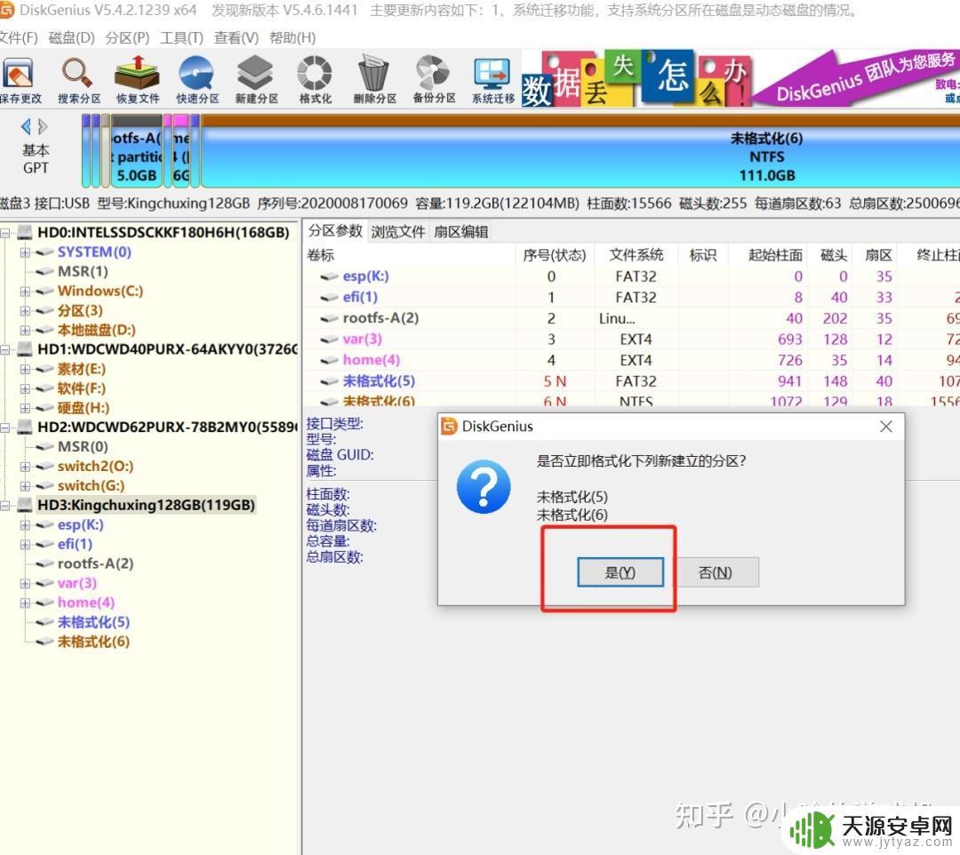Click the DiskGenius team service banner
The width and height of the screenshot is (960, 855).
coord(740,78)
